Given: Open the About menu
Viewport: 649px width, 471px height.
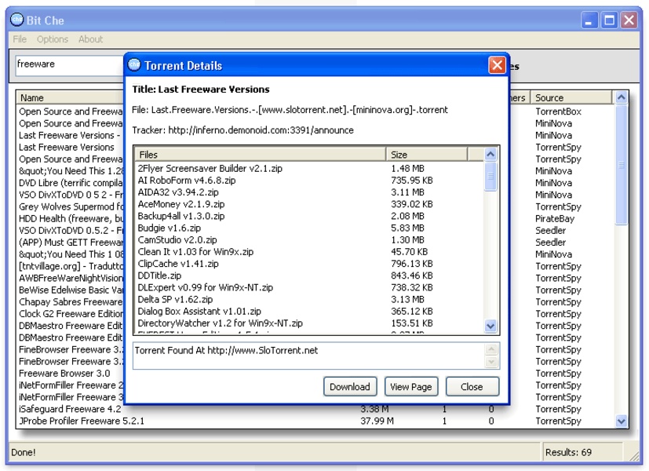Looking at the screenshot, I should tap(90, 39).
